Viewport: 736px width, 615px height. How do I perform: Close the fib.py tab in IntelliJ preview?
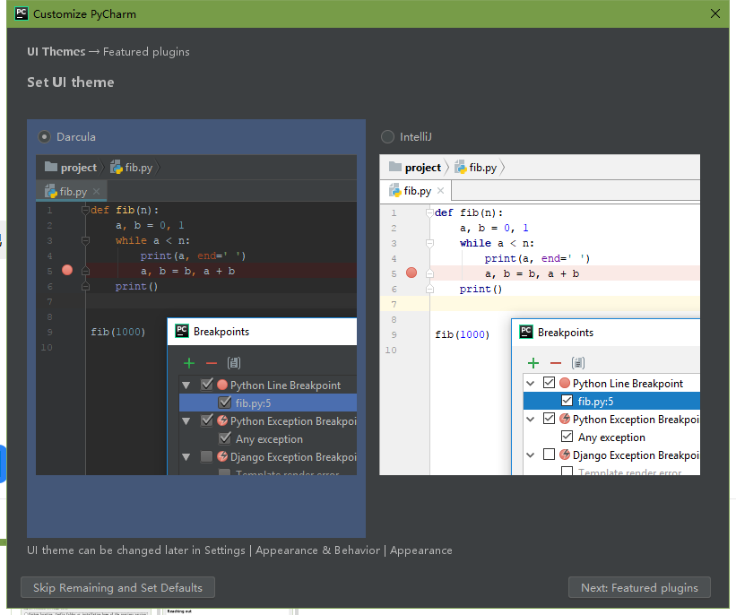pyautogui.click(x=440, y=190)
